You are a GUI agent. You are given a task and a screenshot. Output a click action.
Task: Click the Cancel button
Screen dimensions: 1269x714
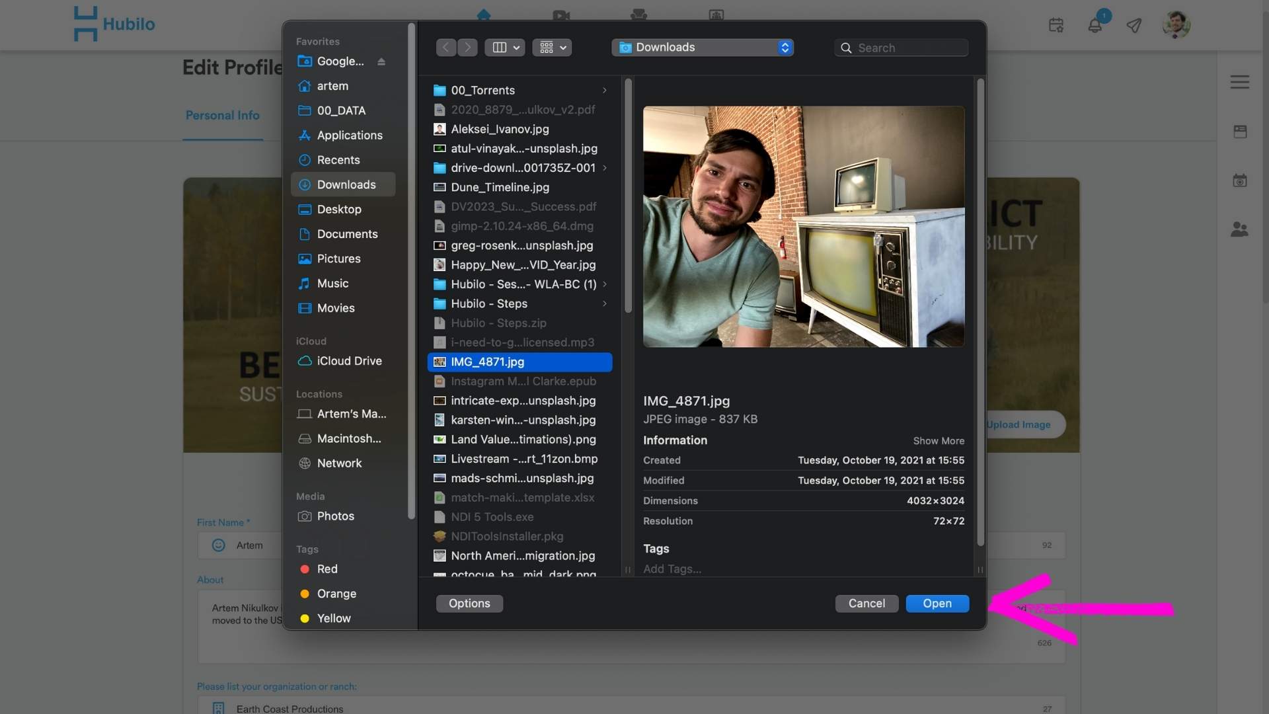866,604
